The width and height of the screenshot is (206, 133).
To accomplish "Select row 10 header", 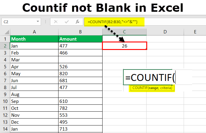I will tap(5, 101).
